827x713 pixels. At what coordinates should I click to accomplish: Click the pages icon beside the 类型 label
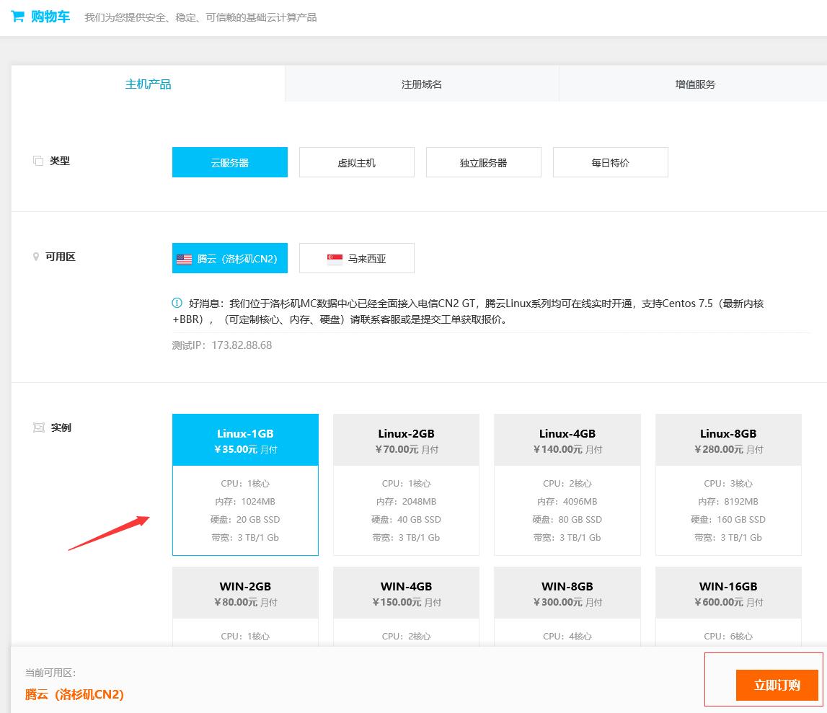(38, 160)
